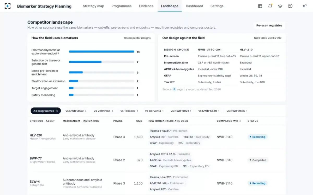Viewport: 313px width, 195px height.
Task: Filter by vs NWB-3140
Action: pyautogui.click(x=76, y=111)
